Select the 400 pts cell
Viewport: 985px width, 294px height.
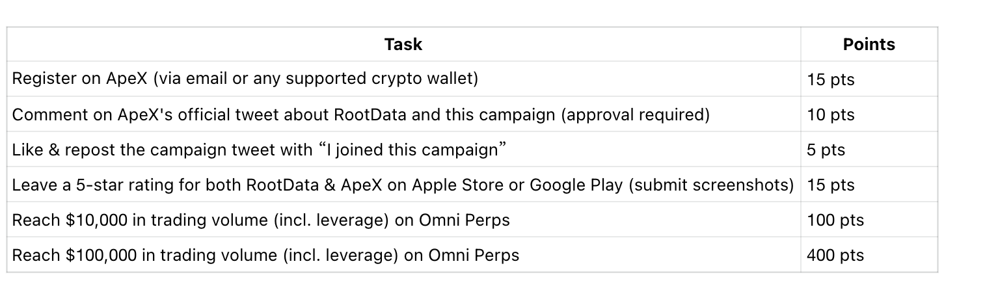tap(869, 255)
